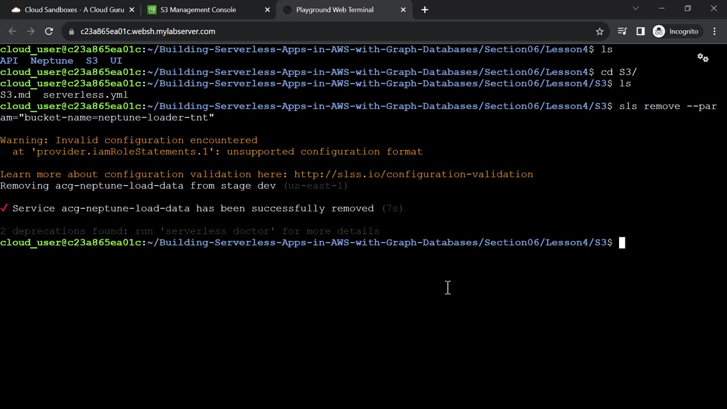727x409 pixels.
Task: Open Chrome three-dot menu
Action: [x=715, y=31]
